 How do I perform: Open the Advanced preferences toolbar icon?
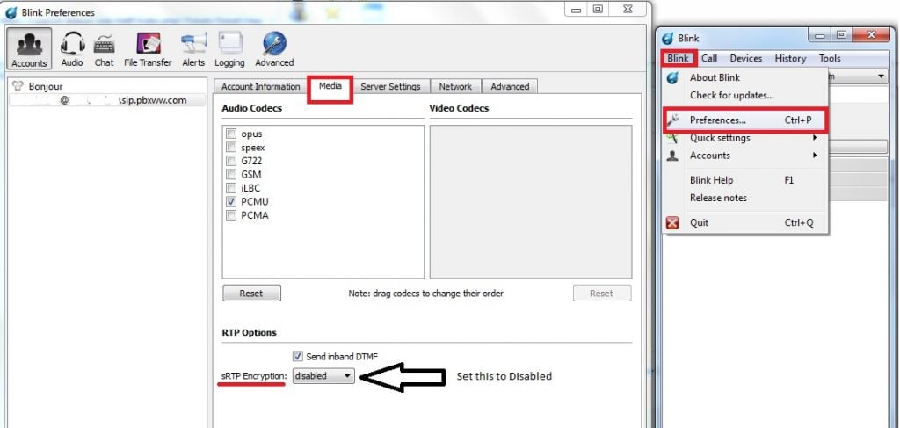tap(274, 48)
